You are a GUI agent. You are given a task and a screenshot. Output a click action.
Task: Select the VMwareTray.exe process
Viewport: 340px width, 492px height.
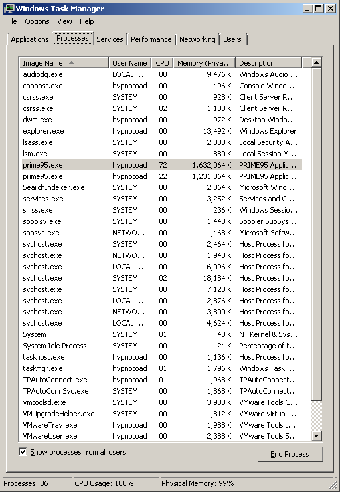[x=161, y=425]
